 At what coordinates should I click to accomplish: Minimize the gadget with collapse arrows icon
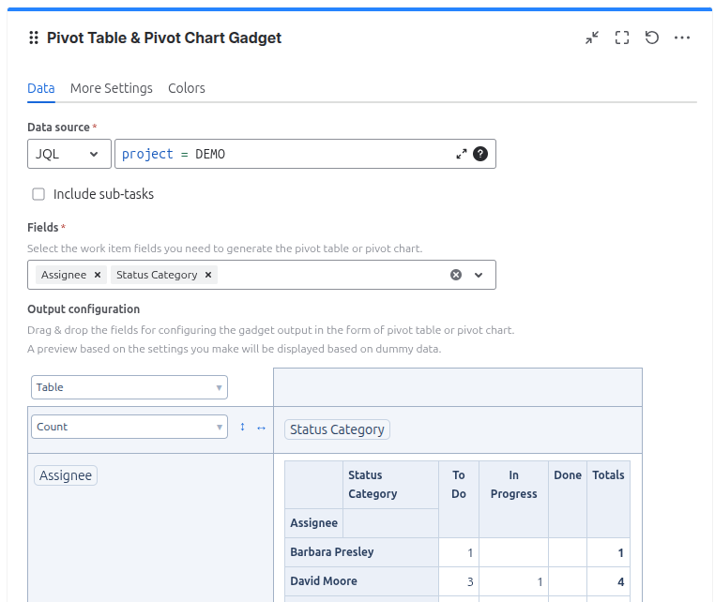click(592, 38)
